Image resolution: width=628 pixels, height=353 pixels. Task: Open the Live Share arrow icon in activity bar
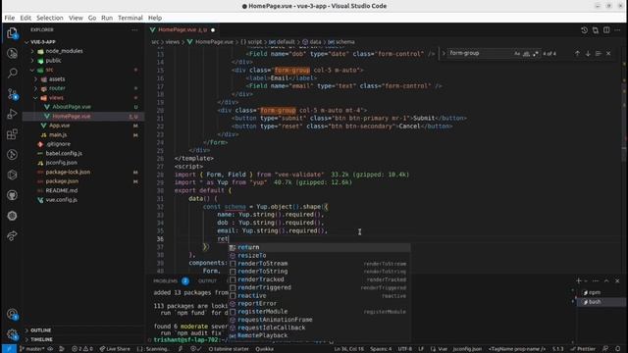click(x=12, y=235)
